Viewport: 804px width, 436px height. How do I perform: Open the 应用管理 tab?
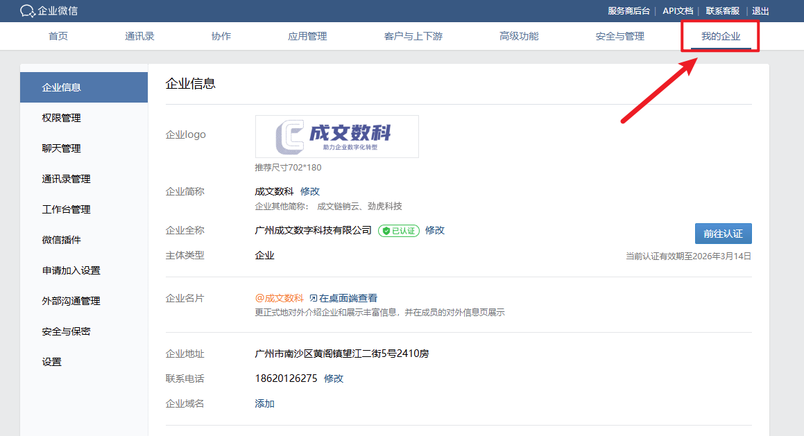307,36
